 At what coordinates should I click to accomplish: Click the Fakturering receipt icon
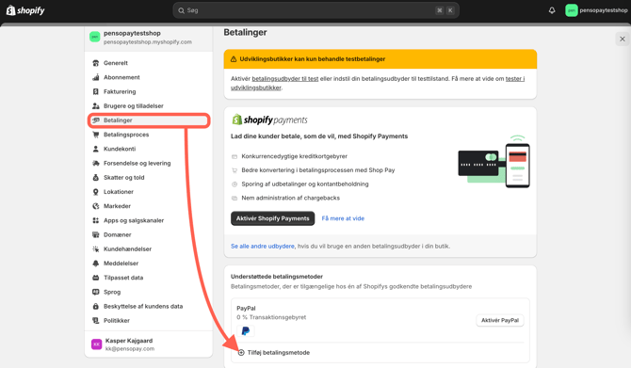tap(96, 91)
